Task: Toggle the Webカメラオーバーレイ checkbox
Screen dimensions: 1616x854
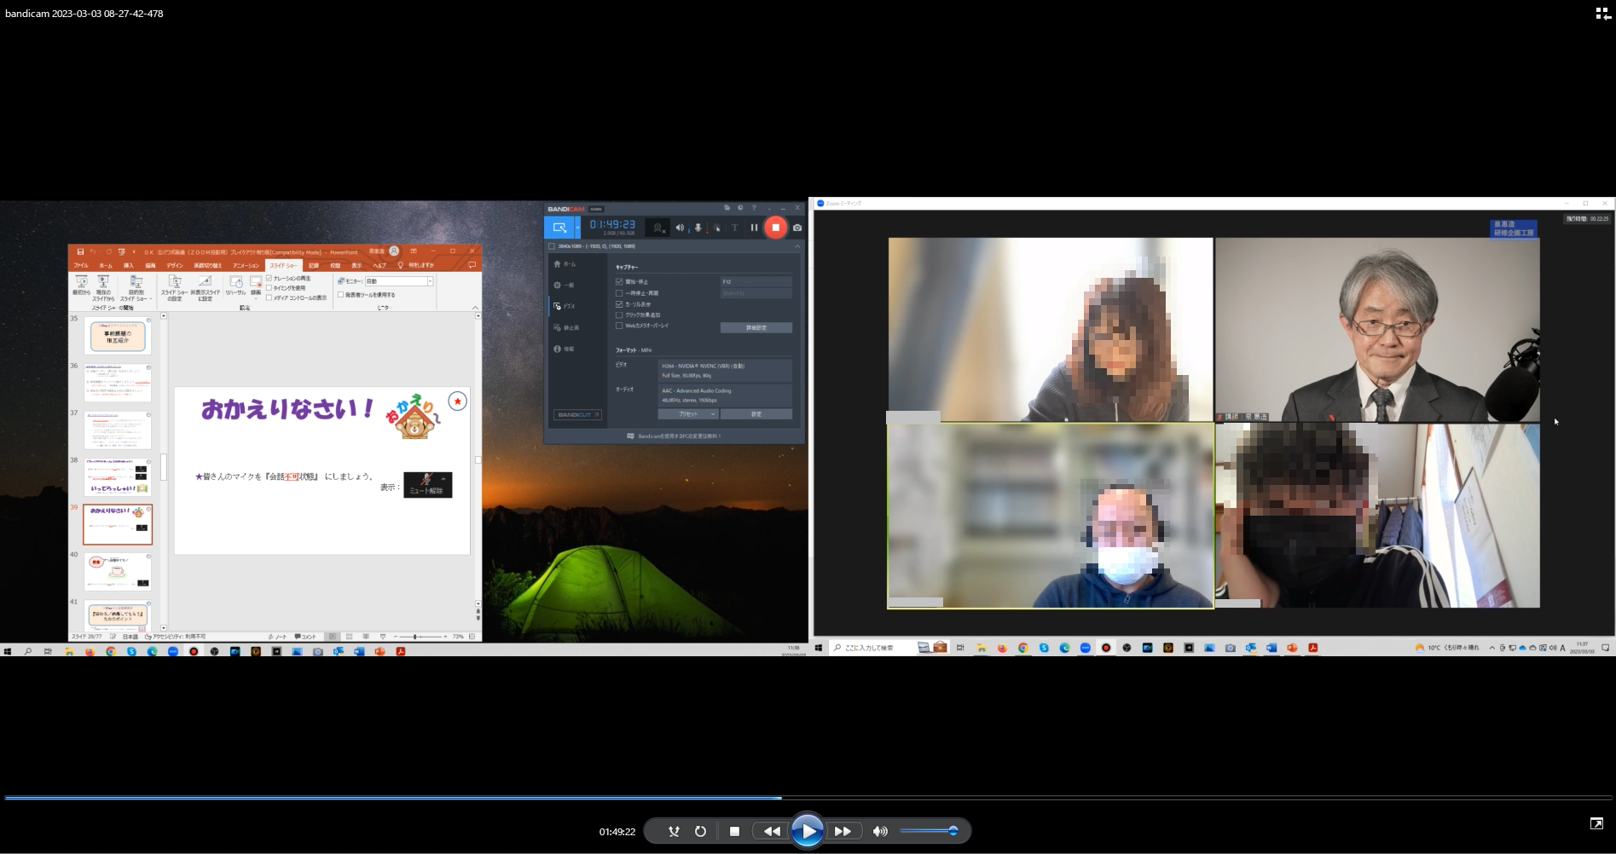Action: pyautogui.click(x=619, y=326)
